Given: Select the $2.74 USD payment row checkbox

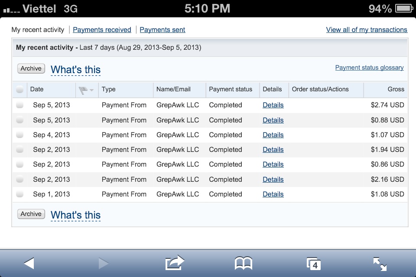Looking at the screenshot, I should (19, 105).
